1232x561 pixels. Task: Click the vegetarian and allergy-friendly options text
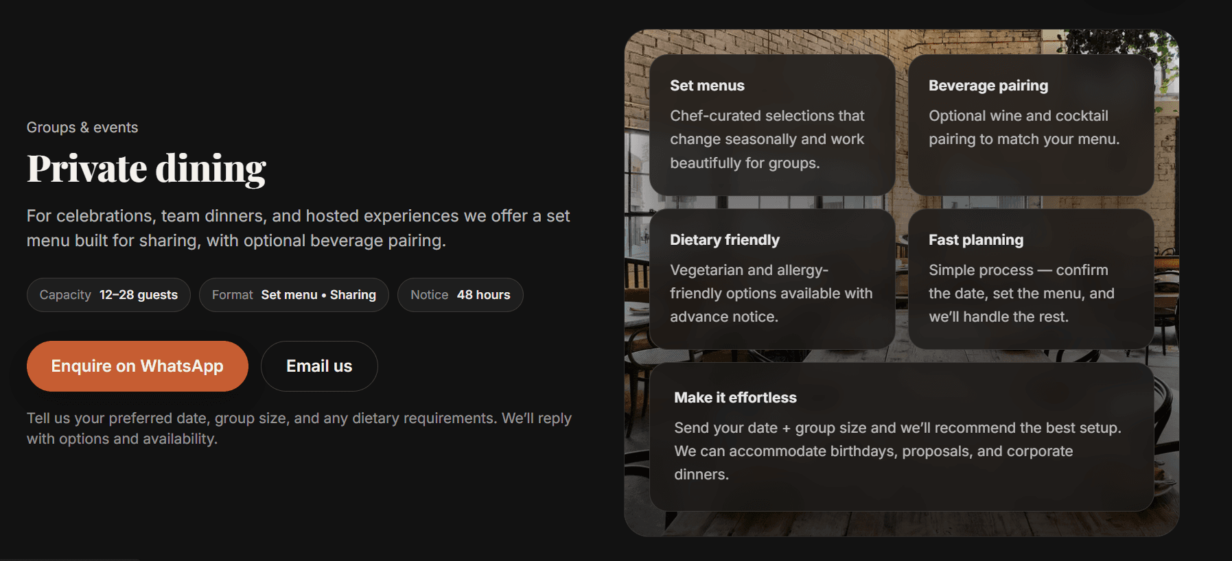771,294
